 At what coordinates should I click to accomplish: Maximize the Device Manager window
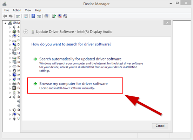click(177, 3)
